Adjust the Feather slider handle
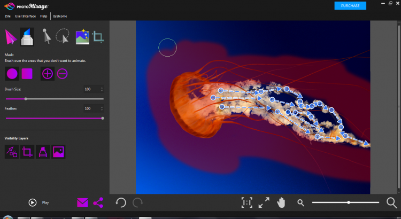 103,119
